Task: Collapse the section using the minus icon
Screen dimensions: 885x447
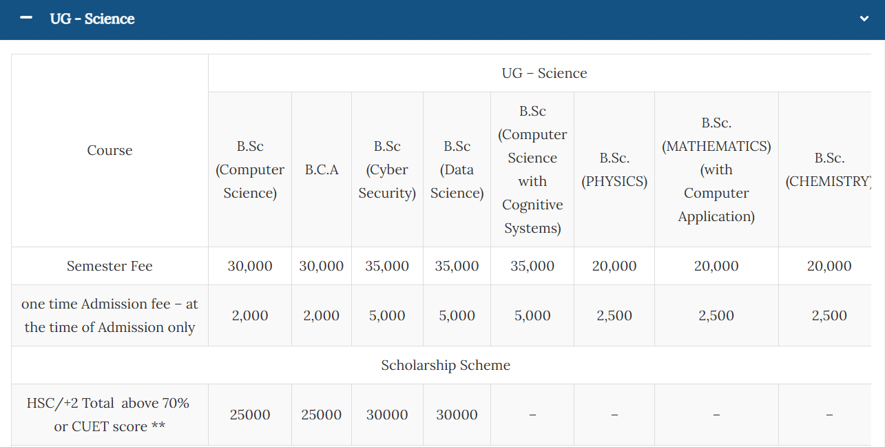Action: 26,19
